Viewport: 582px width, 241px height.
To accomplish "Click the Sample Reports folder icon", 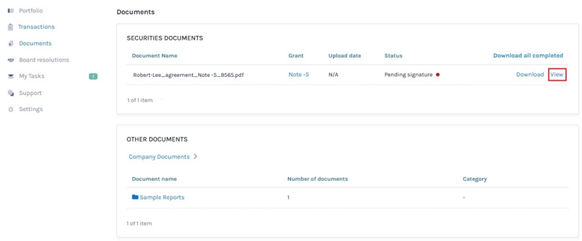I will (x=135, y=197).
